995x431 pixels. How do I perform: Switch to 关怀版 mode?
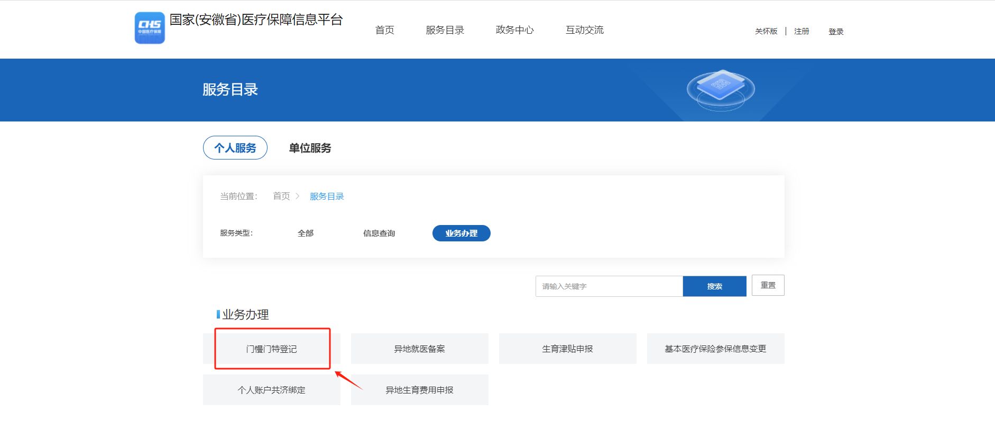pos(766,31)
